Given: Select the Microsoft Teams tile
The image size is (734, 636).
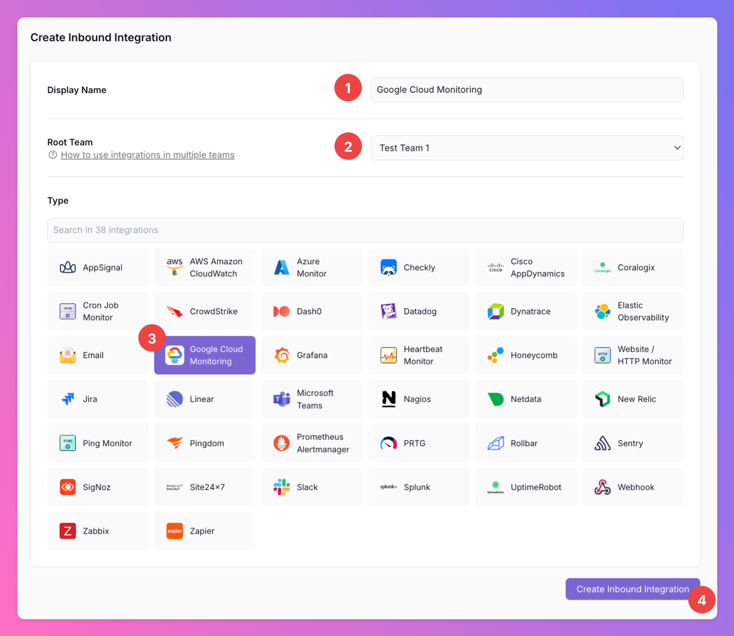Looking at the screenshot, I should (x=312, y=399).
